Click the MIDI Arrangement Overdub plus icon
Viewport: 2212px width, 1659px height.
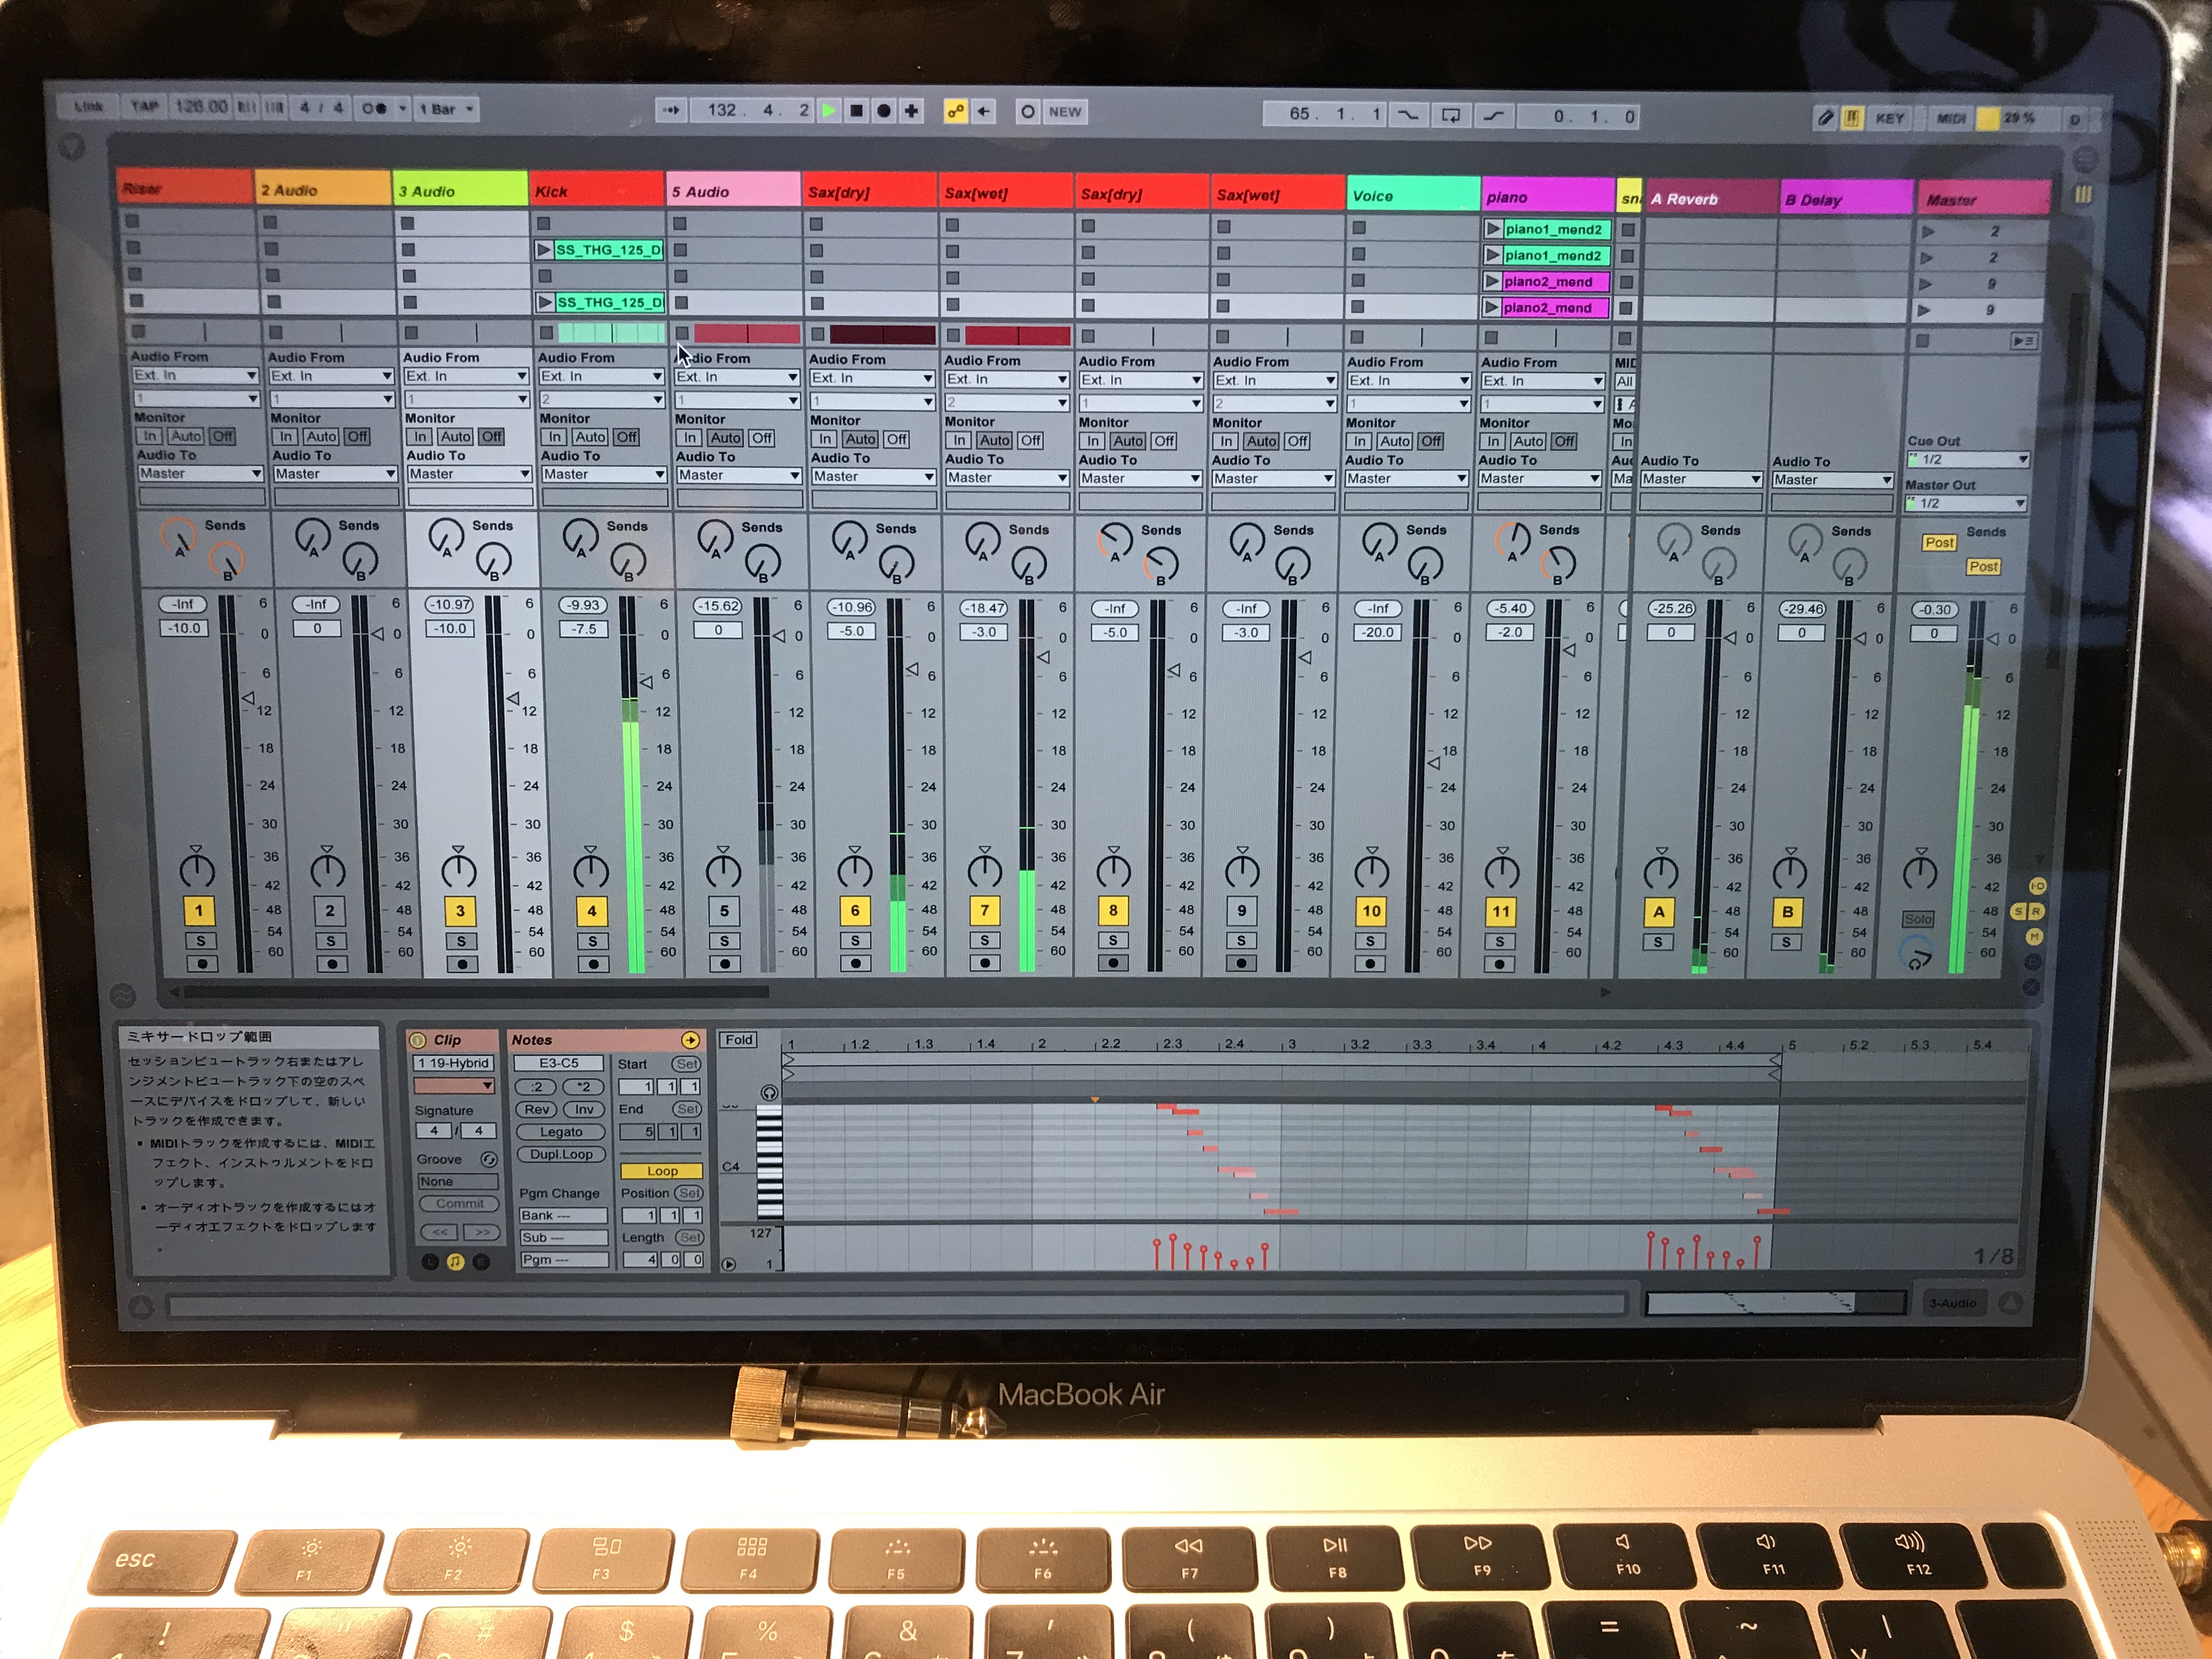coord(911,111)
